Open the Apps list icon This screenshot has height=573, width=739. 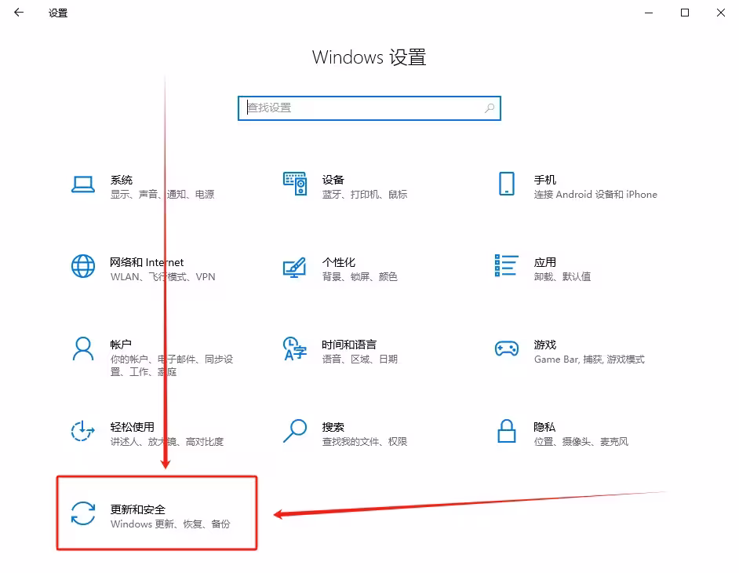pos(507,265)
